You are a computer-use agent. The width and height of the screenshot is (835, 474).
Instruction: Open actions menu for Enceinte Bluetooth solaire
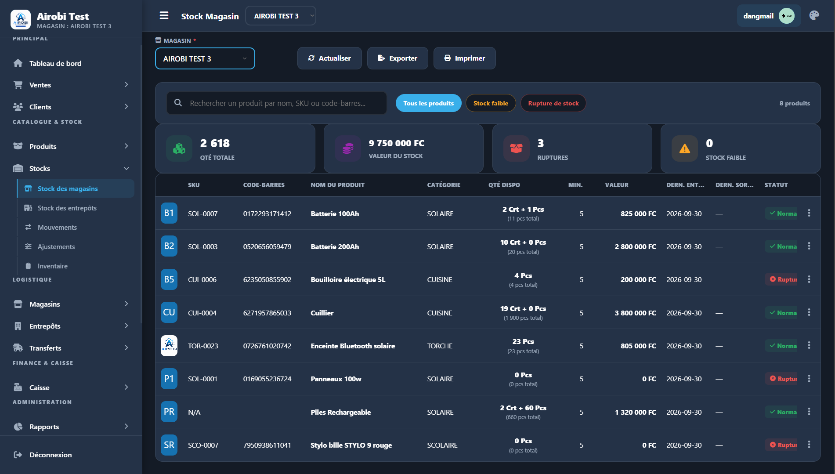tap(809, 345)
